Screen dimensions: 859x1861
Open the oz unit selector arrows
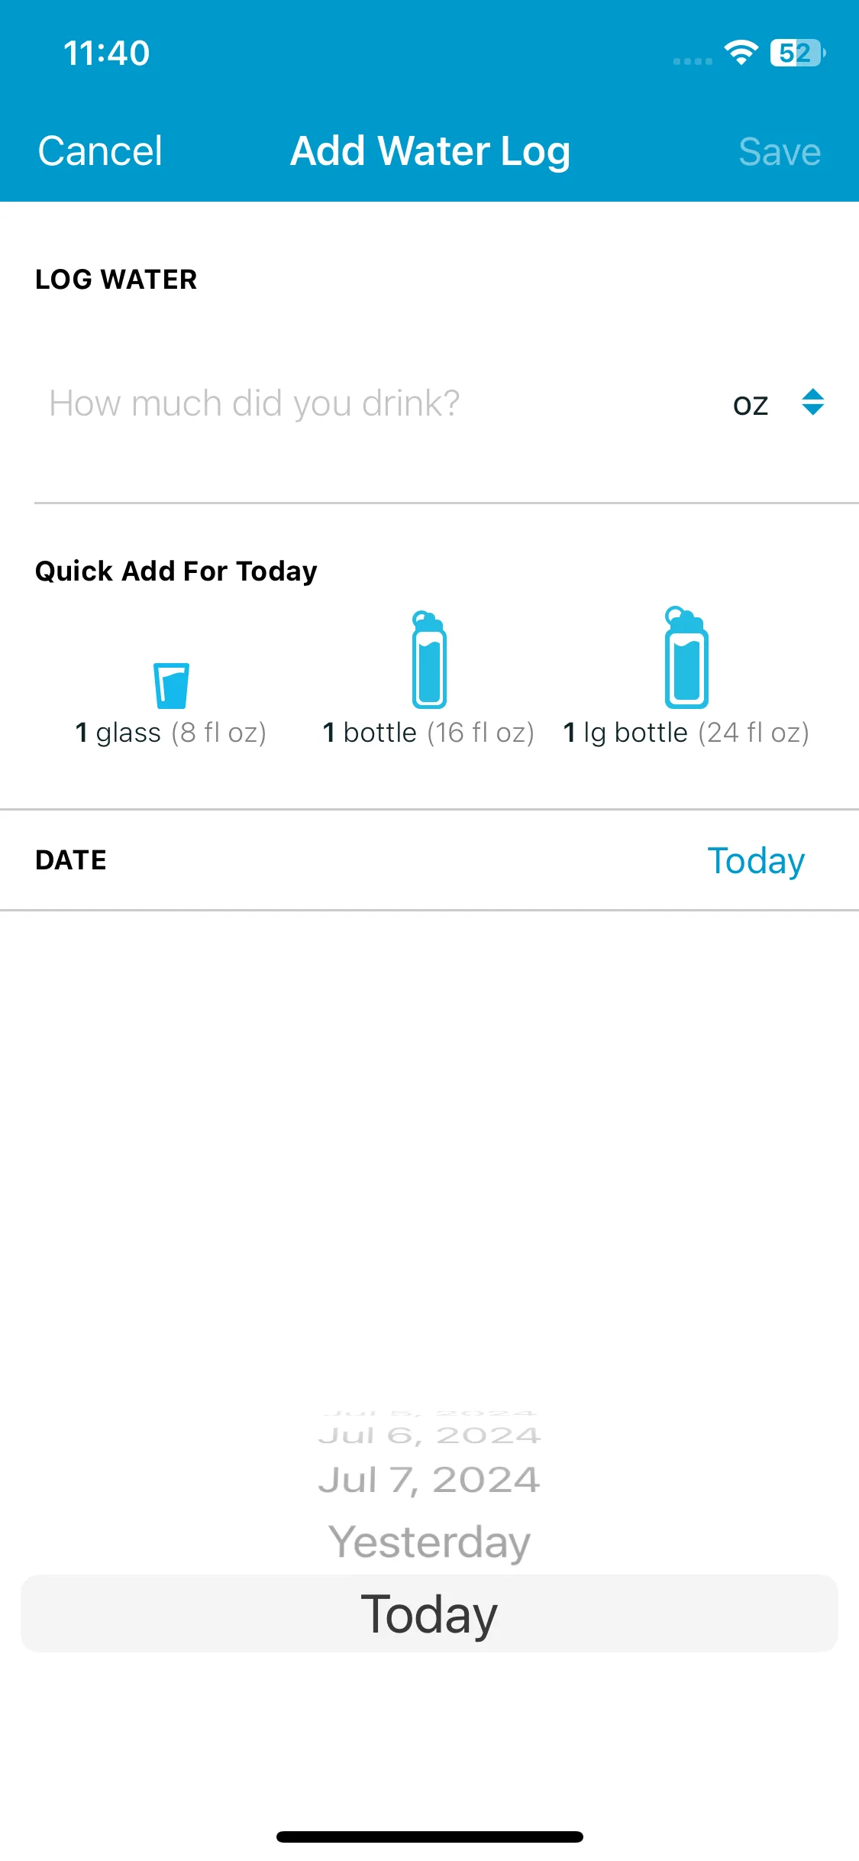[813, 402]
